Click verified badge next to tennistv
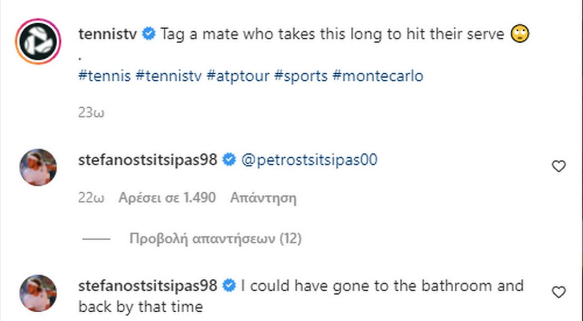This screenshot has height=321, width=583. point(149,34)
